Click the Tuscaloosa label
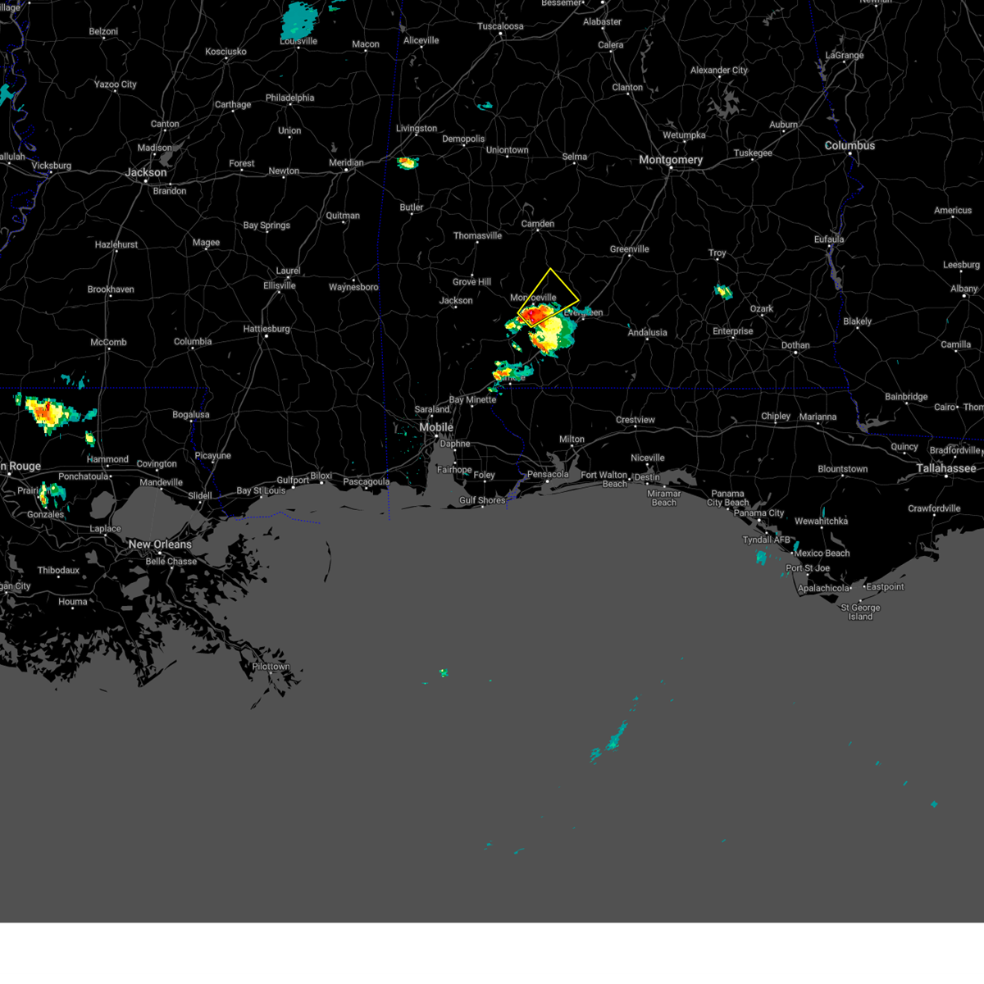Viewport: 984px width, 984px height. (x=500, y=26)
